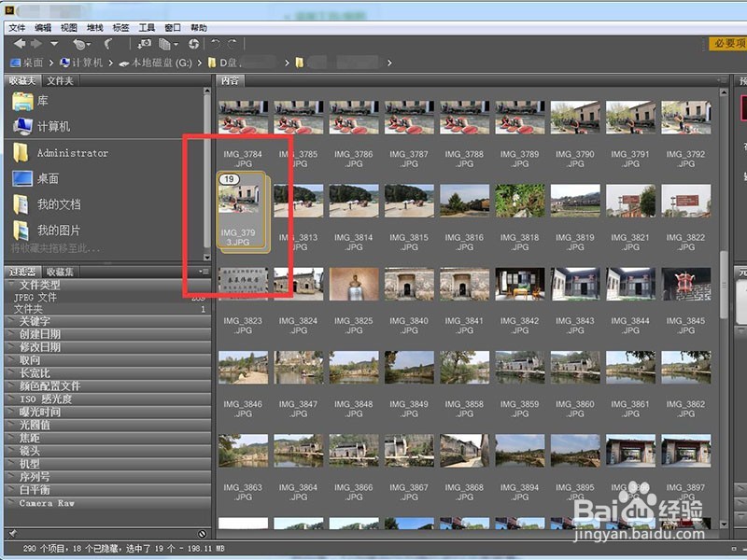Click the content panel vertical scrollbar
747x560 pixels.
(x=724, y=285)
